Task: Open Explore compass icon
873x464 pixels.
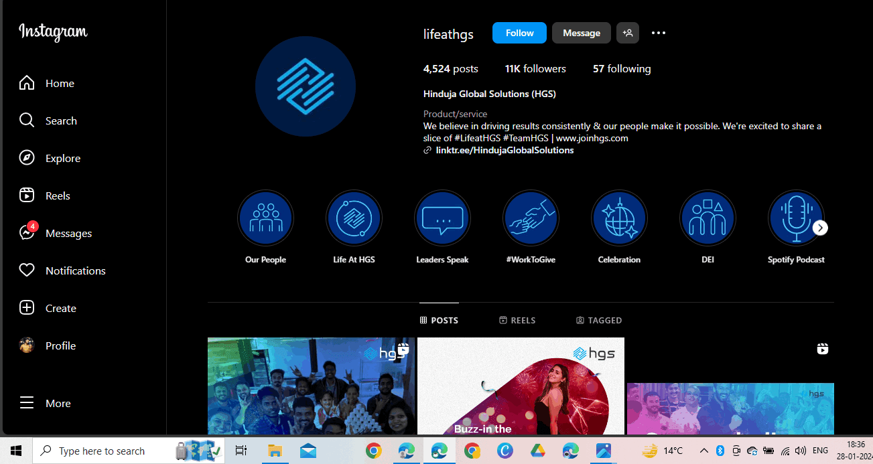Action: (27, 158)
